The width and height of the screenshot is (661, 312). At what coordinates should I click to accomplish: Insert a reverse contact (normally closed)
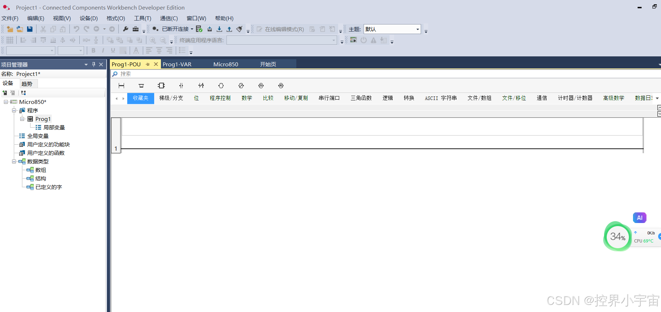click(x=201, y=85)
